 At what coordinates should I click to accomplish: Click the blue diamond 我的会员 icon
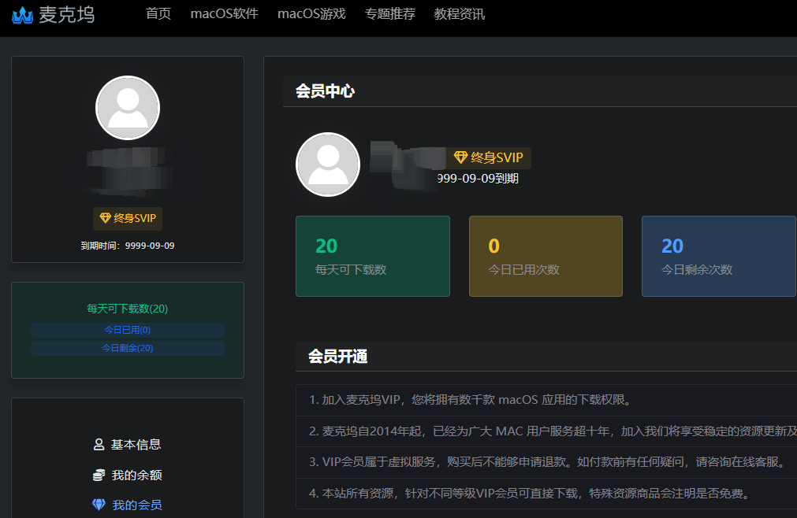(99, 505)
